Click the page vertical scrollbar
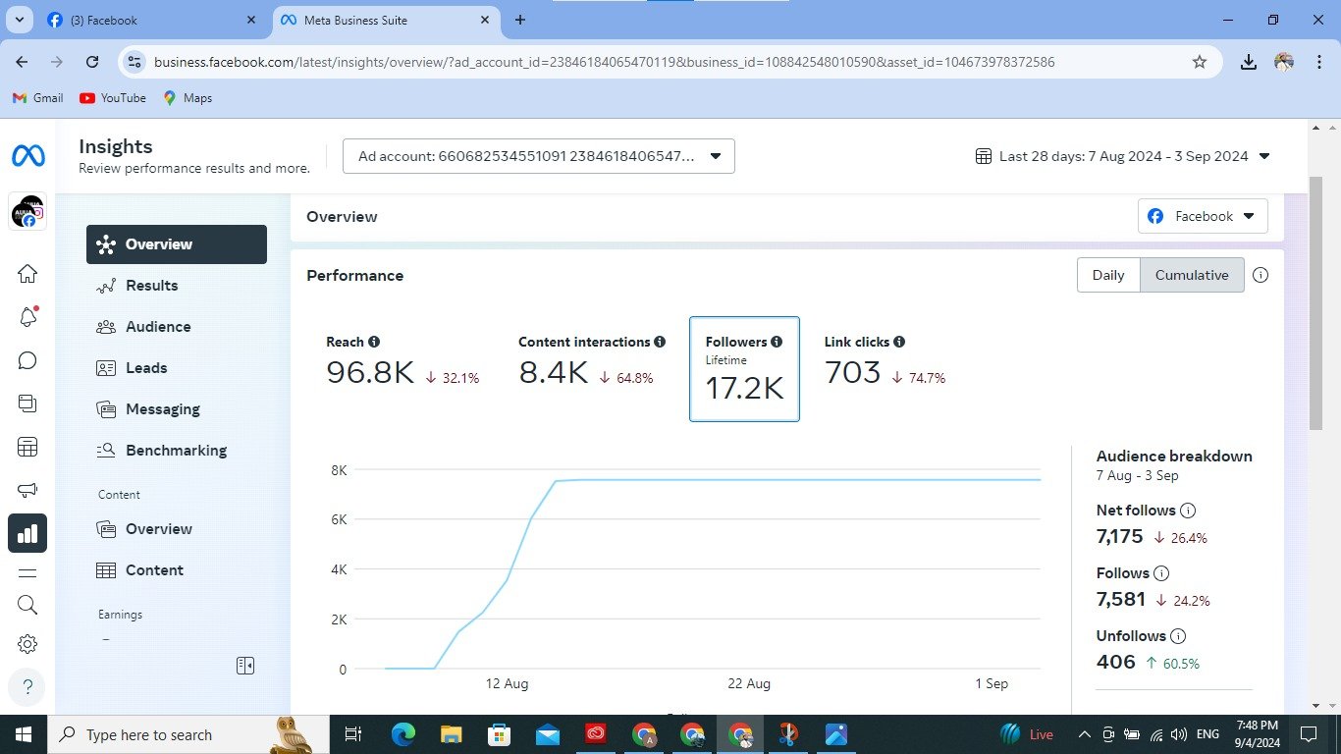The height and width of the screenshot is (754, 1341). [x=1316, y=302]
